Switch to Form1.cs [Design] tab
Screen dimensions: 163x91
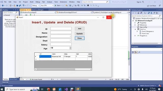click(x=37, y=10)
